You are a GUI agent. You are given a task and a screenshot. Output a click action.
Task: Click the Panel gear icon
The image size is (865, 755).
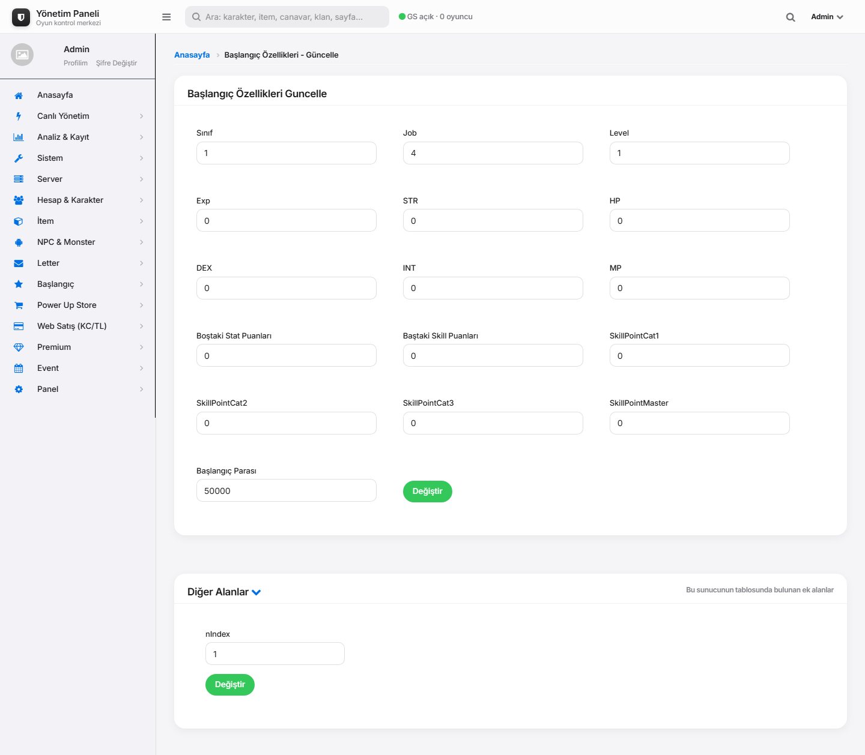[19, 390]
